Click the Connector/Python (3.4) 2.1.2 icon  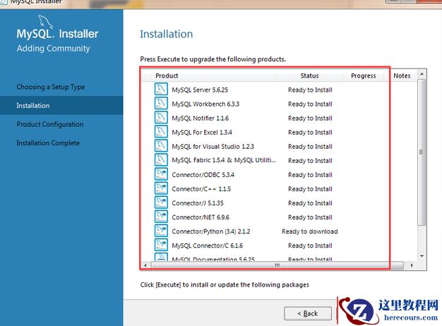(161, 231)
